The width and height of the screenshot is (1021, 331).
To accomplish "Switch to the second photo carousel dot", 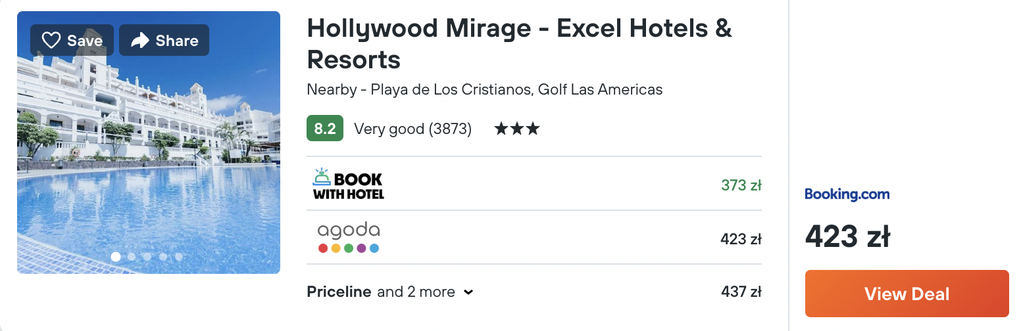I will pos(132,257).
